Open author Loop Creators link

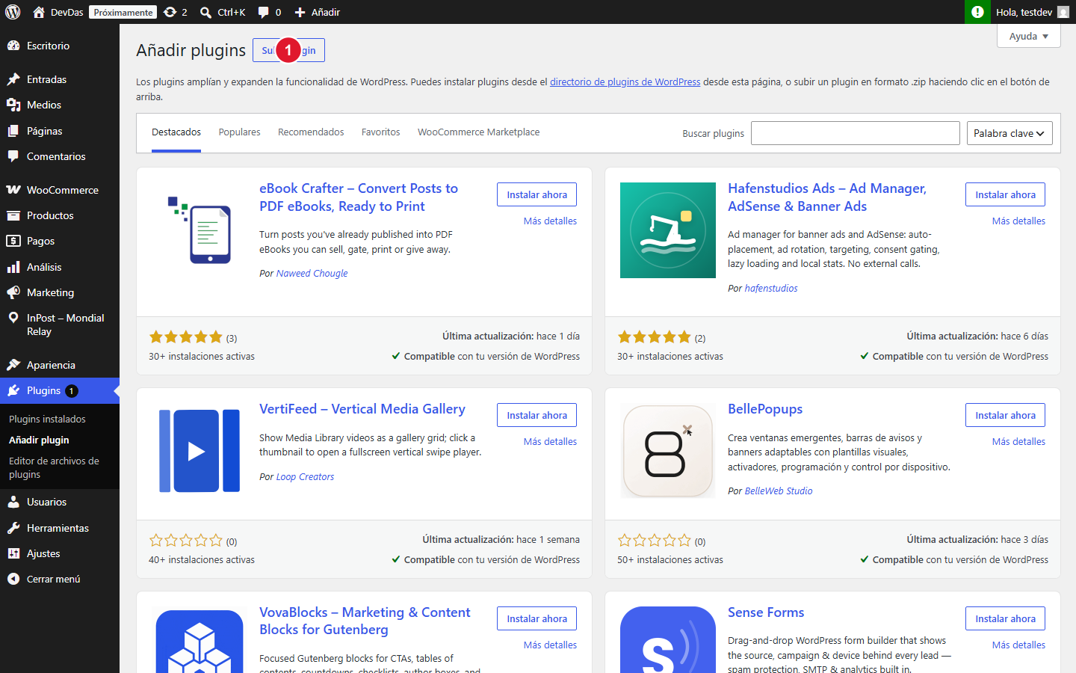305,476
